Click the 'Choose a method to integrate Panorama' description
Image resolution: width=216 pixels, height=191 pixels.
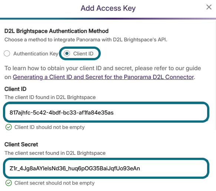pyautogui.click(x=86, y=40)
